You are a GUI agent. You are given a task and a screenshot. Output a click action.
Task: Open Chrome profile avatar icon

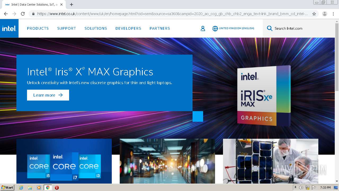coord(325,14)
